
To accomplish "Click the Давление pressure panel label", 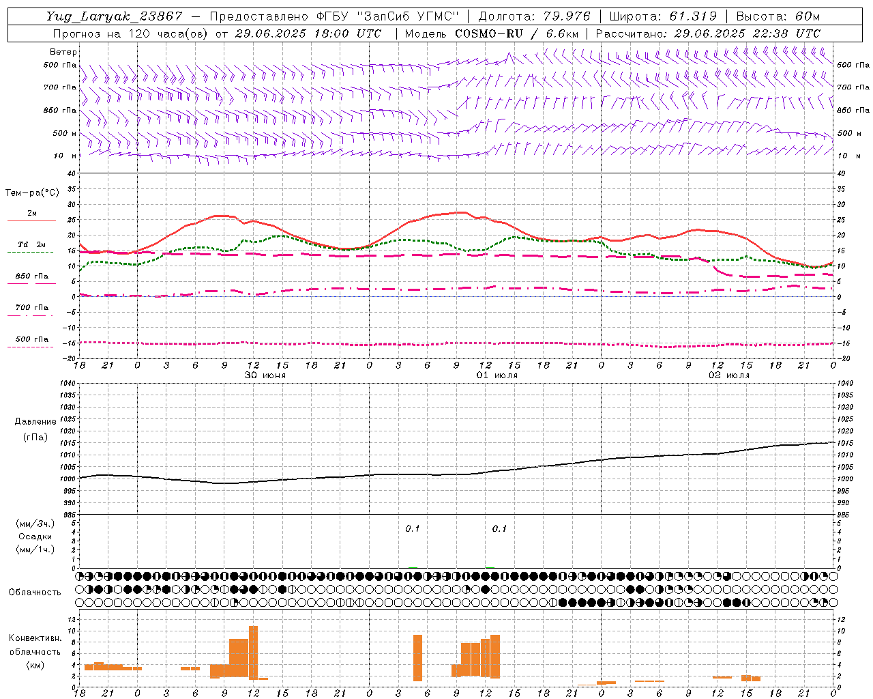I will [x=35, y=422].
